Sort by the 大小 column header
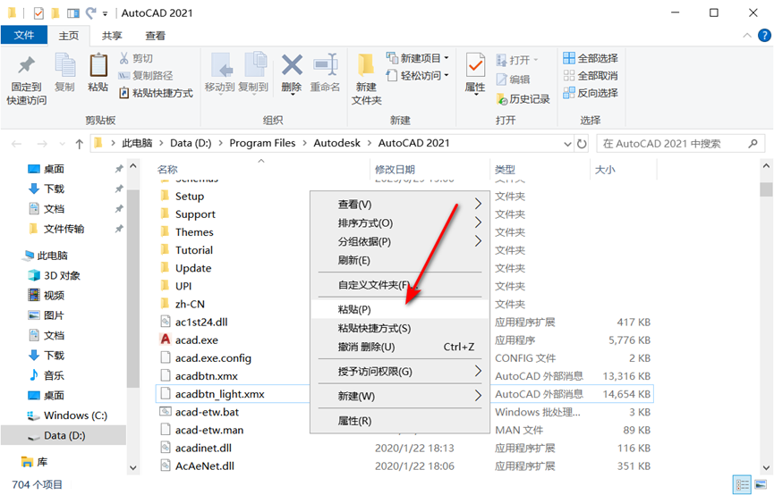This screenshot has width=774, height=495. click(605, 170)
